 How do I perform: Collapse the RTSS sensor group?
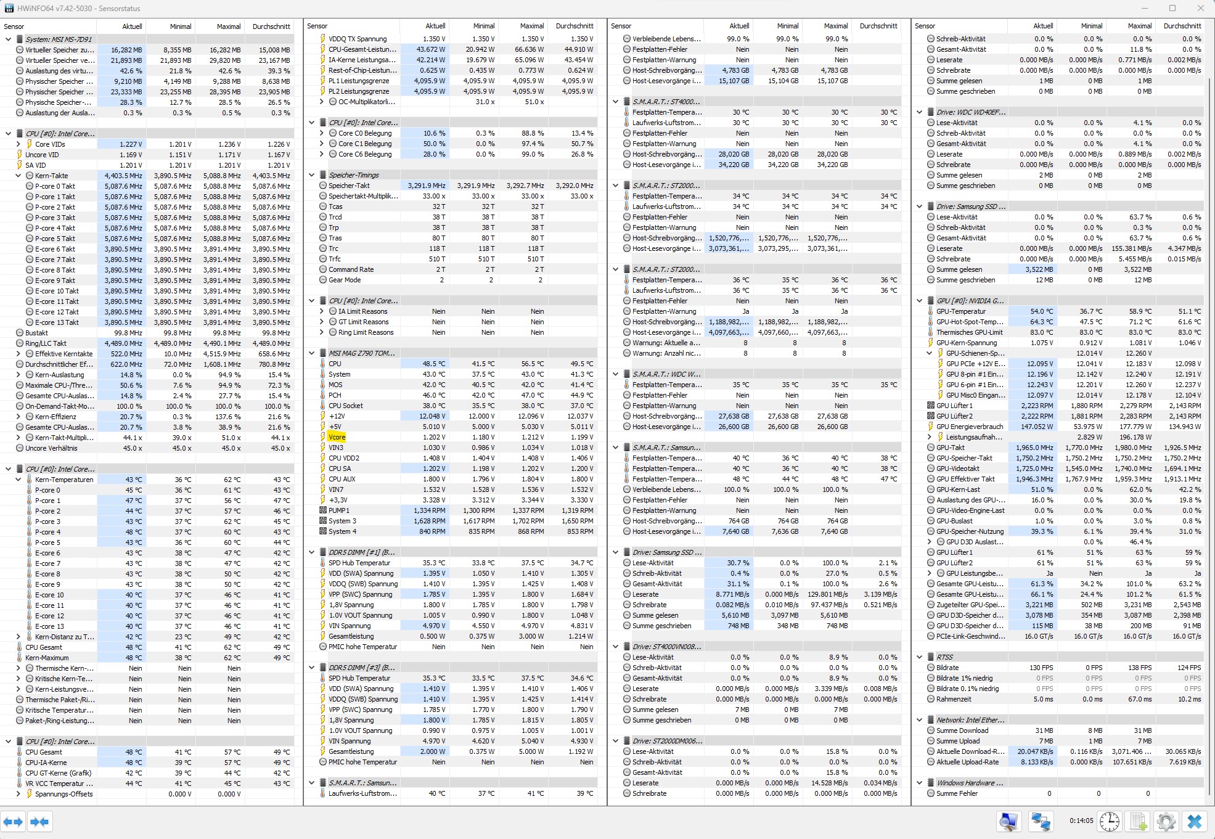tap(920, 657)
